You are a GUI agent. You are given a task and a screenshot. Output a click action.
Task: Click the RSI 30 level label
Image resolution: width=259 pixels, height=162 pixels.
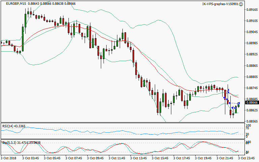(x=247, y=134)
